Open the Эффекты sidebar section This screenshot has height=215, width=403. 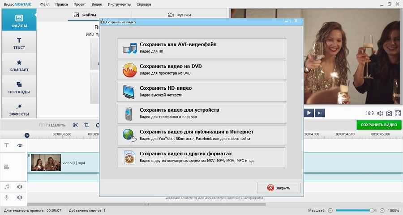[18, 110]
